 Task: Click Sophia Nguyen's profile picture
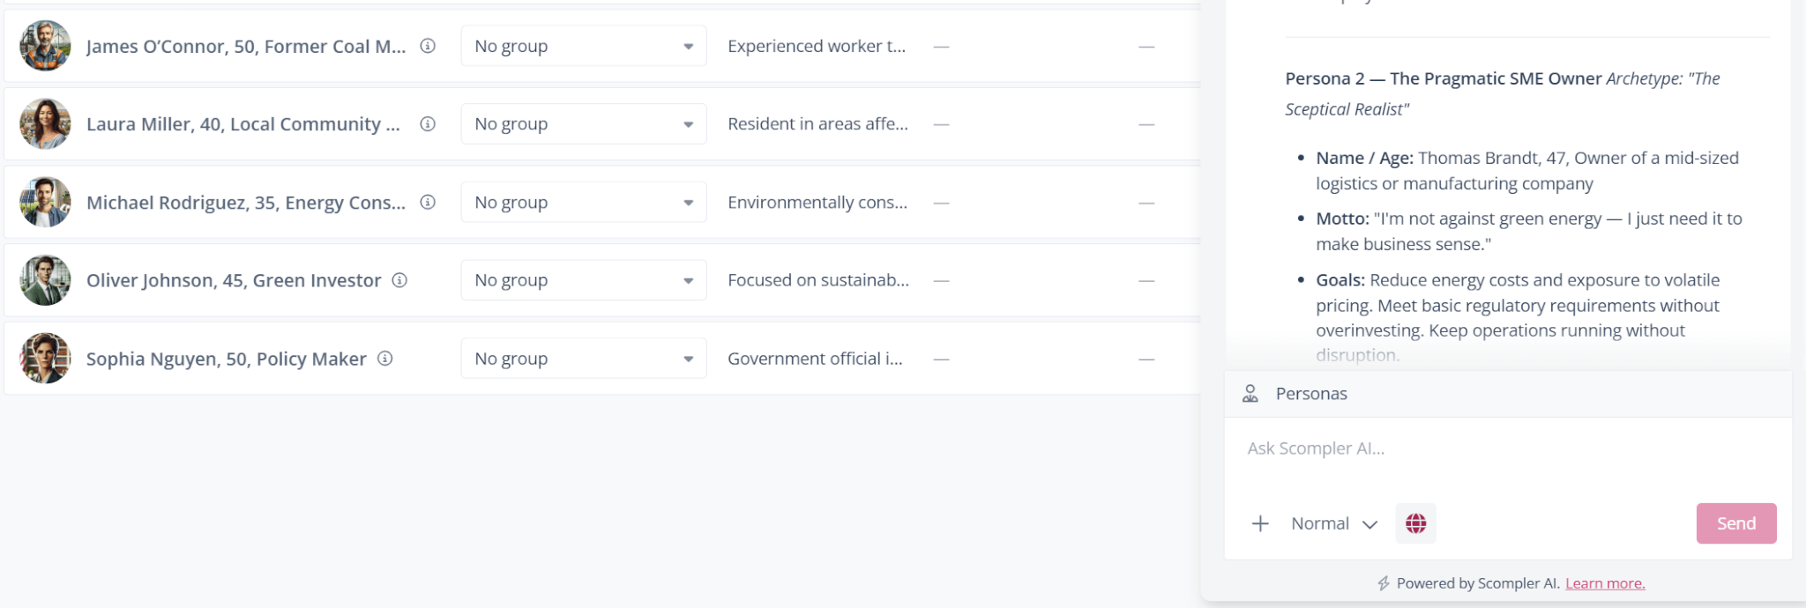[45, 359]
